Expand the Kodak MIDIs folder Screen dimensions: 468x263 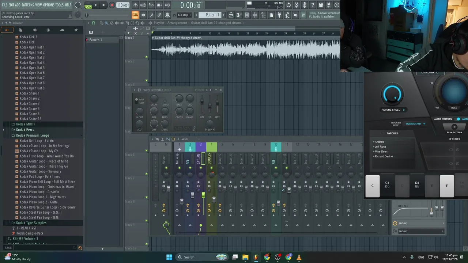pyautogui.click(x=25, y=124)
